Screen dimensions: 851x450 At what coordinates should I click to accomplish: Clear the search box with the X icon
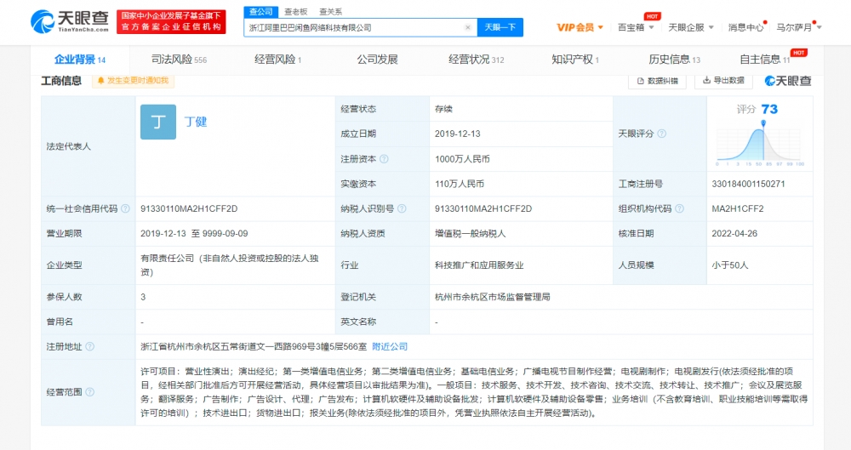pyautogui.click(x=468, y=27)
